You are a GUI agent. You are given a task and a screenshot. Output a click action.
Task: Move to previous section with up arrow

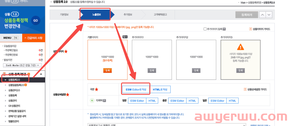click(x=262, y=15)
